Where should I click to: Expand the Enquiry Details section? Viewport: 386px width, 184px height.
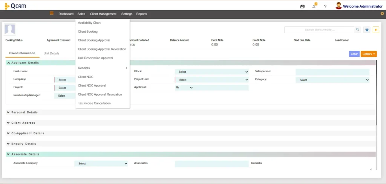pyautogui.click(x=191, y=144)
